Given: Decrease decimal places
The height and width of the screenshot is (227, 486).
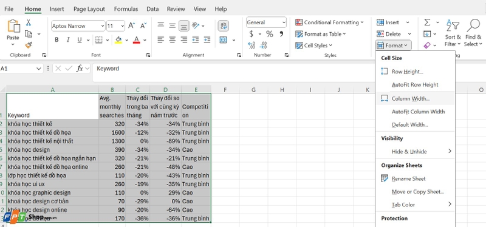Looking at the screenshot, I should (x=264, y=46).
